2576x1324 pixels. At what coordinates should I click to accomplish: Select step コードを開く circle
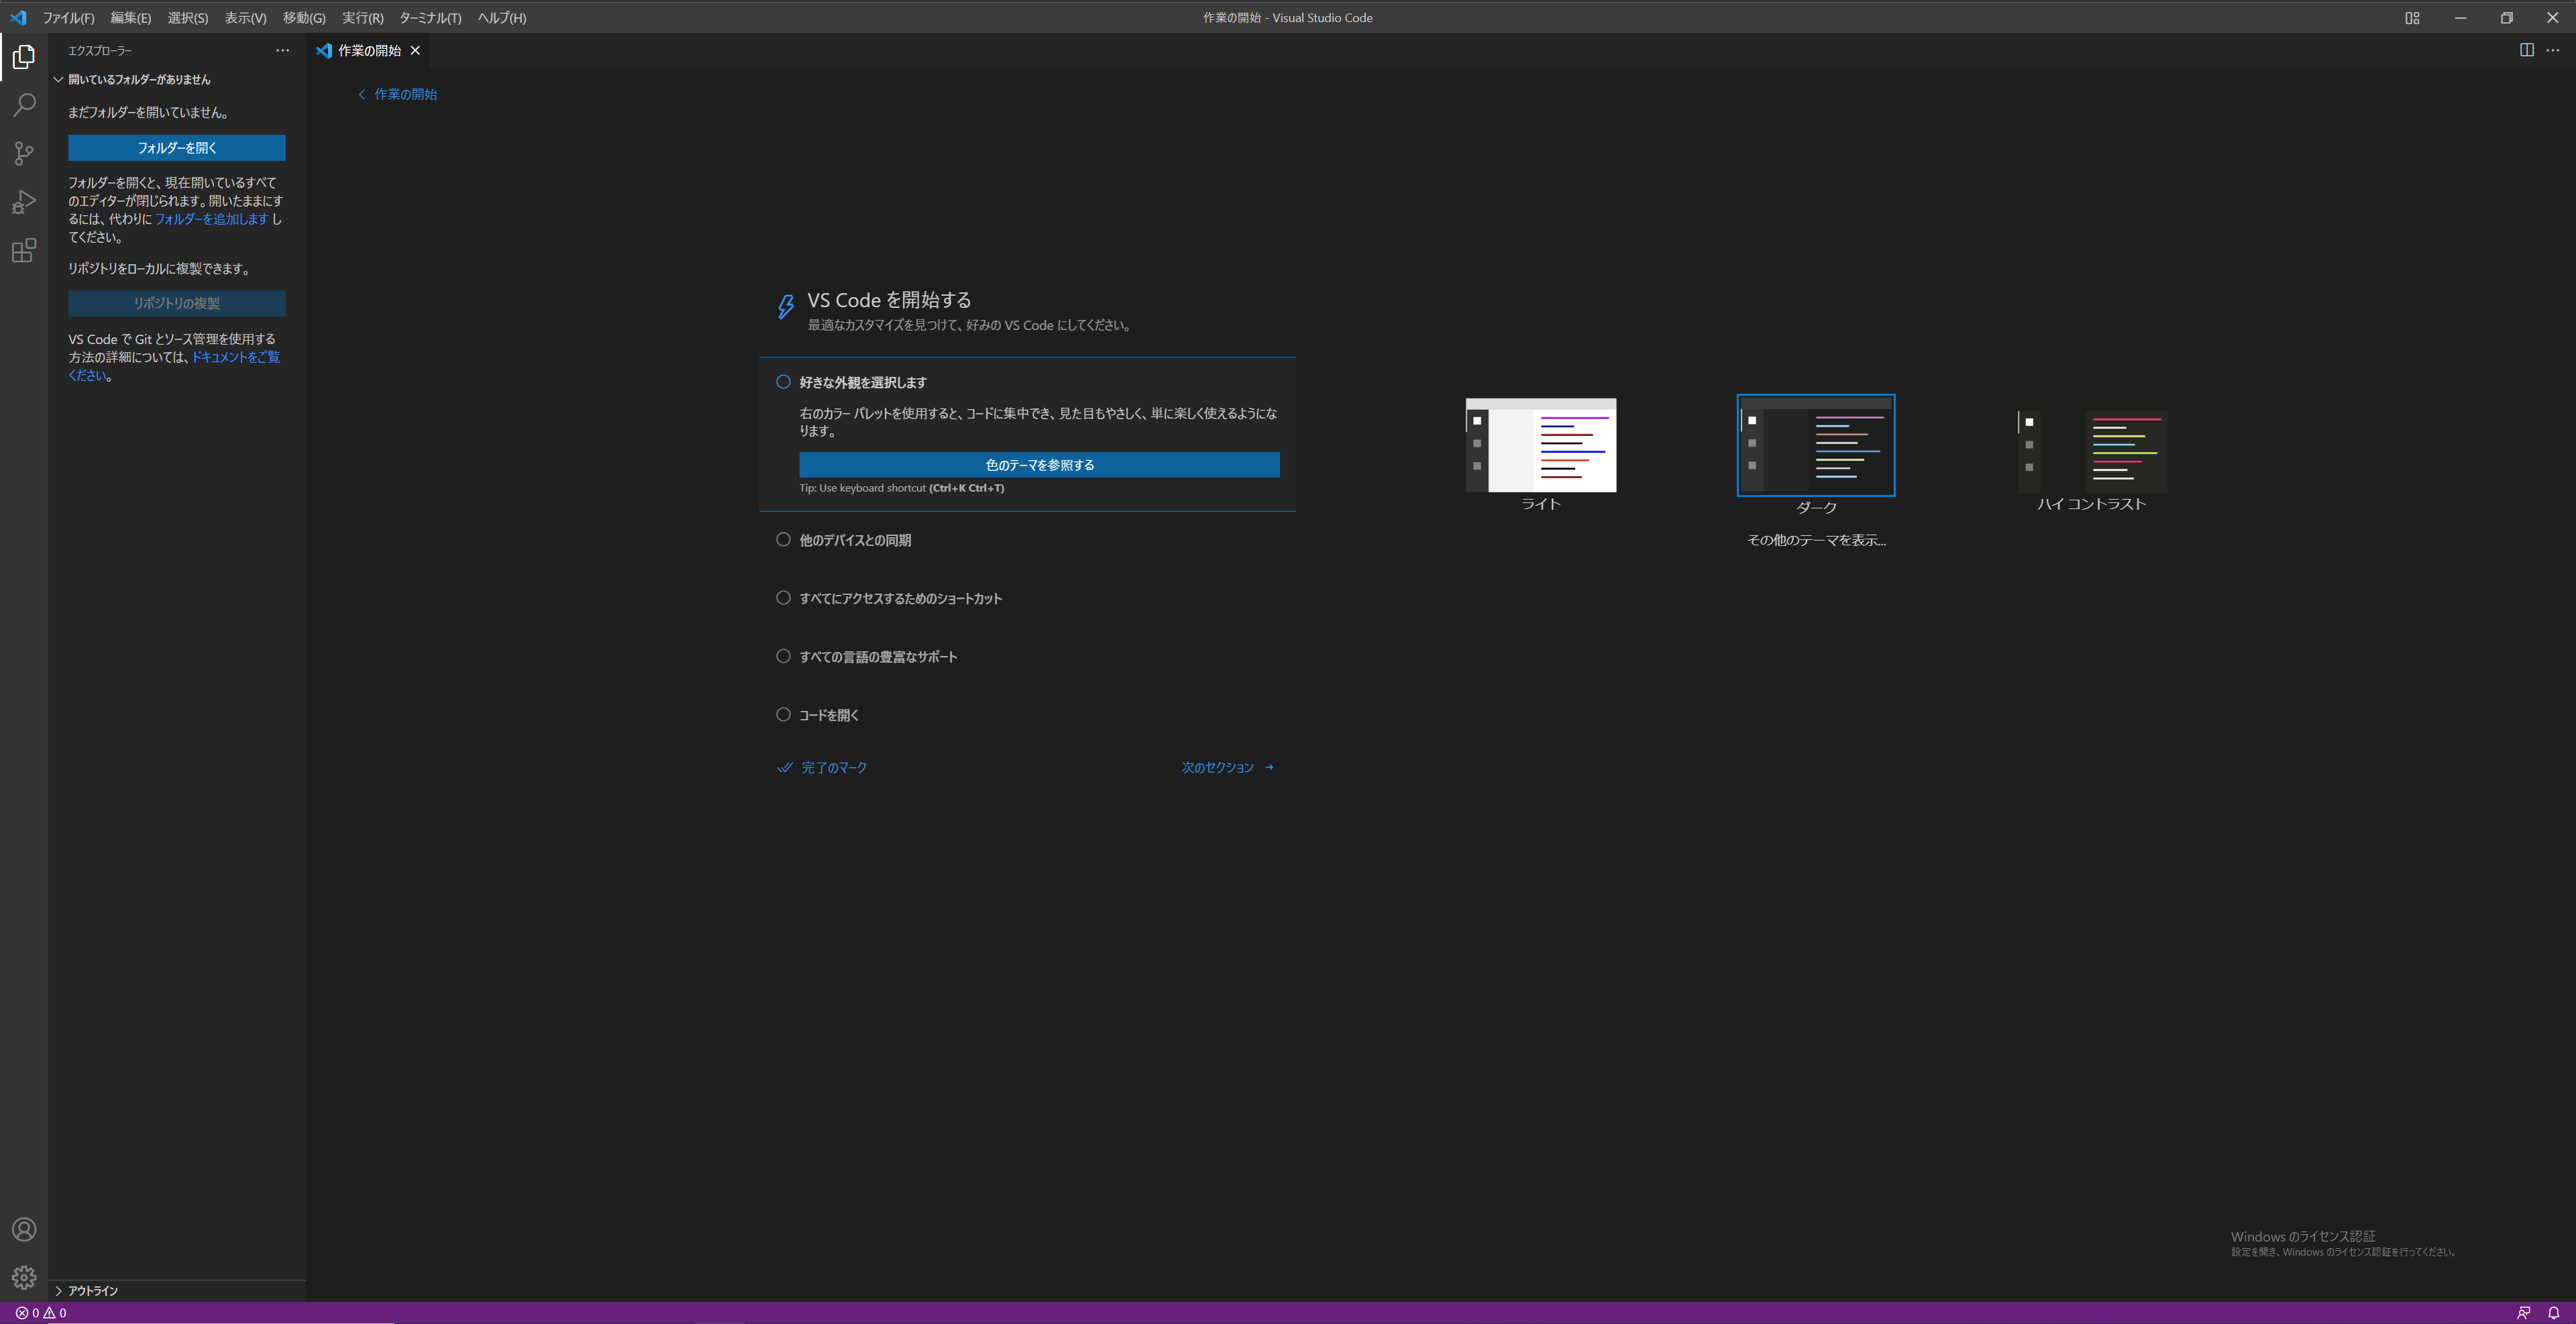coord(783,715)
